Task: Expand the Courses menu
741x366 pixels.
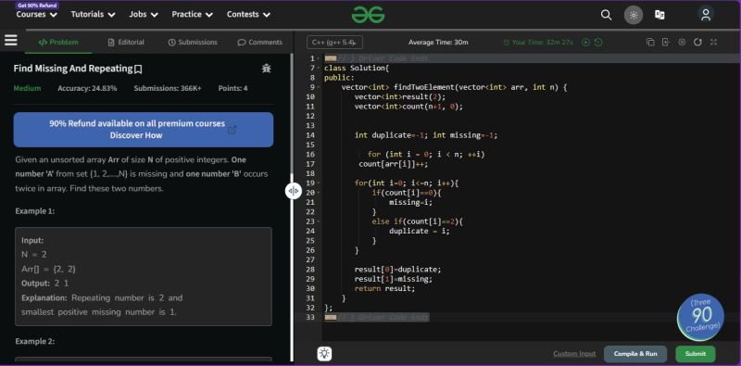Action: click(x=36, y=14)
